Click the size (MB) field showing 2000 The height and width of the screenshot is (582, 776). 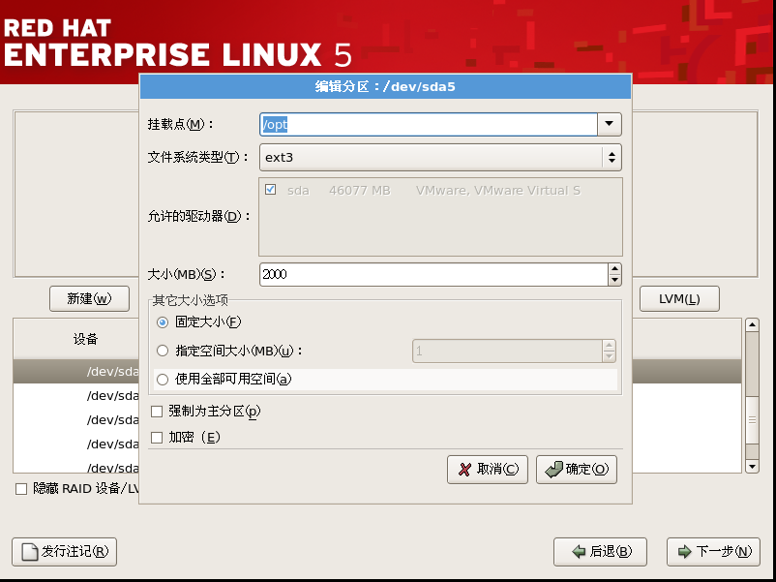pos(434,274)
